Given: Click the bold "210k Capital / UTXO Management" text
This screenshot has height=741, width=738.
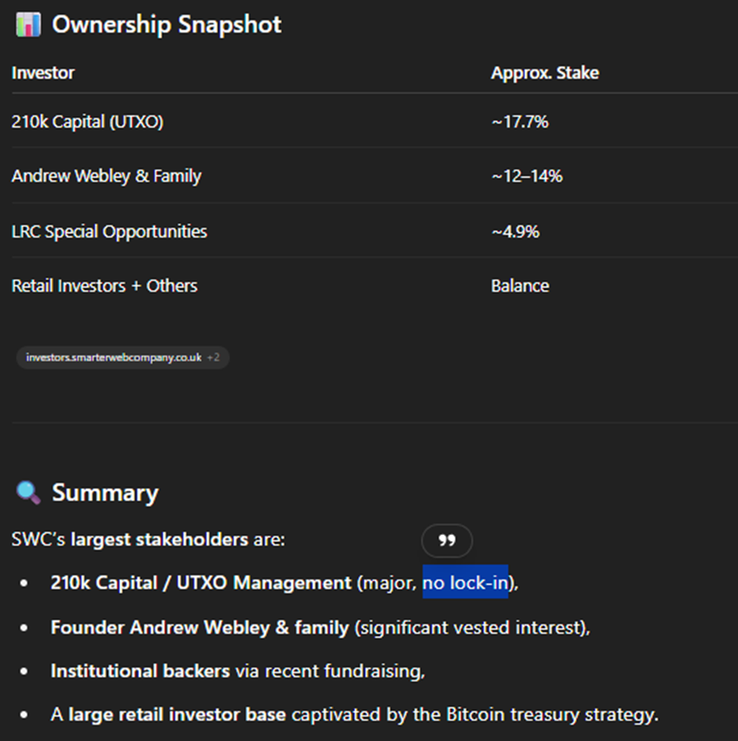Looking at the screenshot, I should pos(200,582).
